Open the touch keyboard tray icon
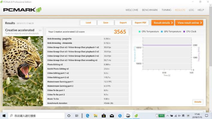The height and width of the screenshot is (119, 212). pos(188,116)
